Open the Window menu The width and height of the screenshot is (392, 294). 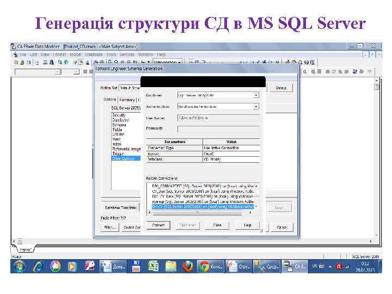(145, 54)
